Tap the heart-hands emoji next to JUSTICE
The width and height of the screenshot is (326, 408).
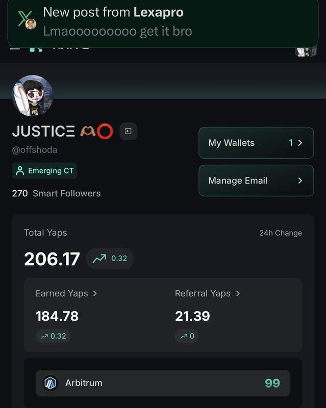[87, 132]
